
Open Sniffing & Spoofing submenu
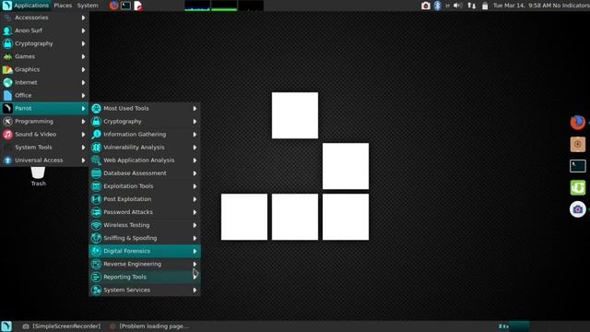click(145, 238)
